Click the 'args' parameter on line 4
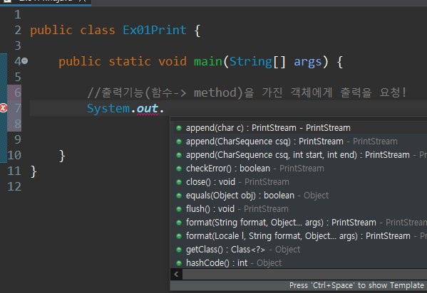427x293 pixels. pyautogui.click(x=308, y=62)
